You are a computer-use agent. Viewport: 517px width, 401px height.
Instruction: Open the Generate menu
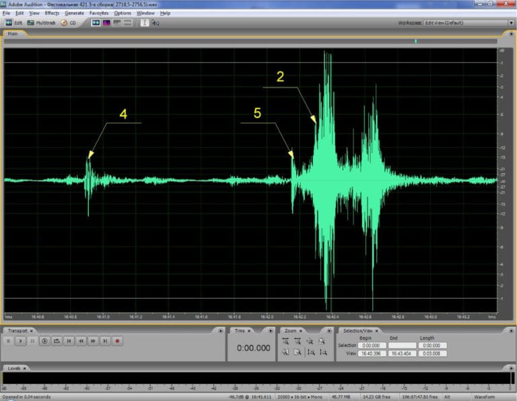pos(74,13)
